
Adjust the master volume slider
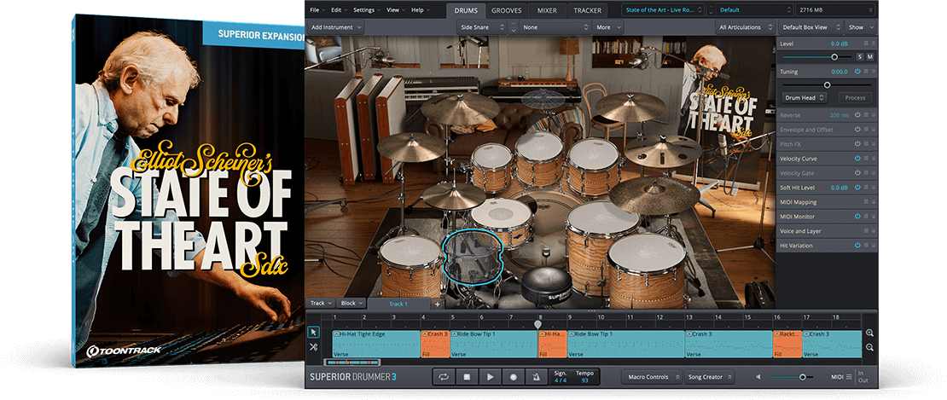[x=802, y=377]
